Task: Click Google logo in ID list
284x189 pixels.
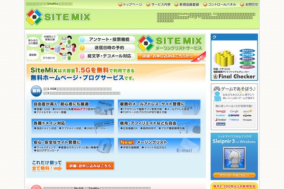Action: (x=234, y=111)
